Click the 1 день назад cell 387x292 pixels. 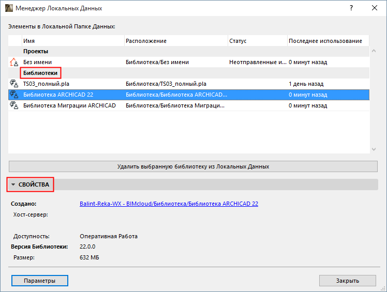tap(306, 84)
